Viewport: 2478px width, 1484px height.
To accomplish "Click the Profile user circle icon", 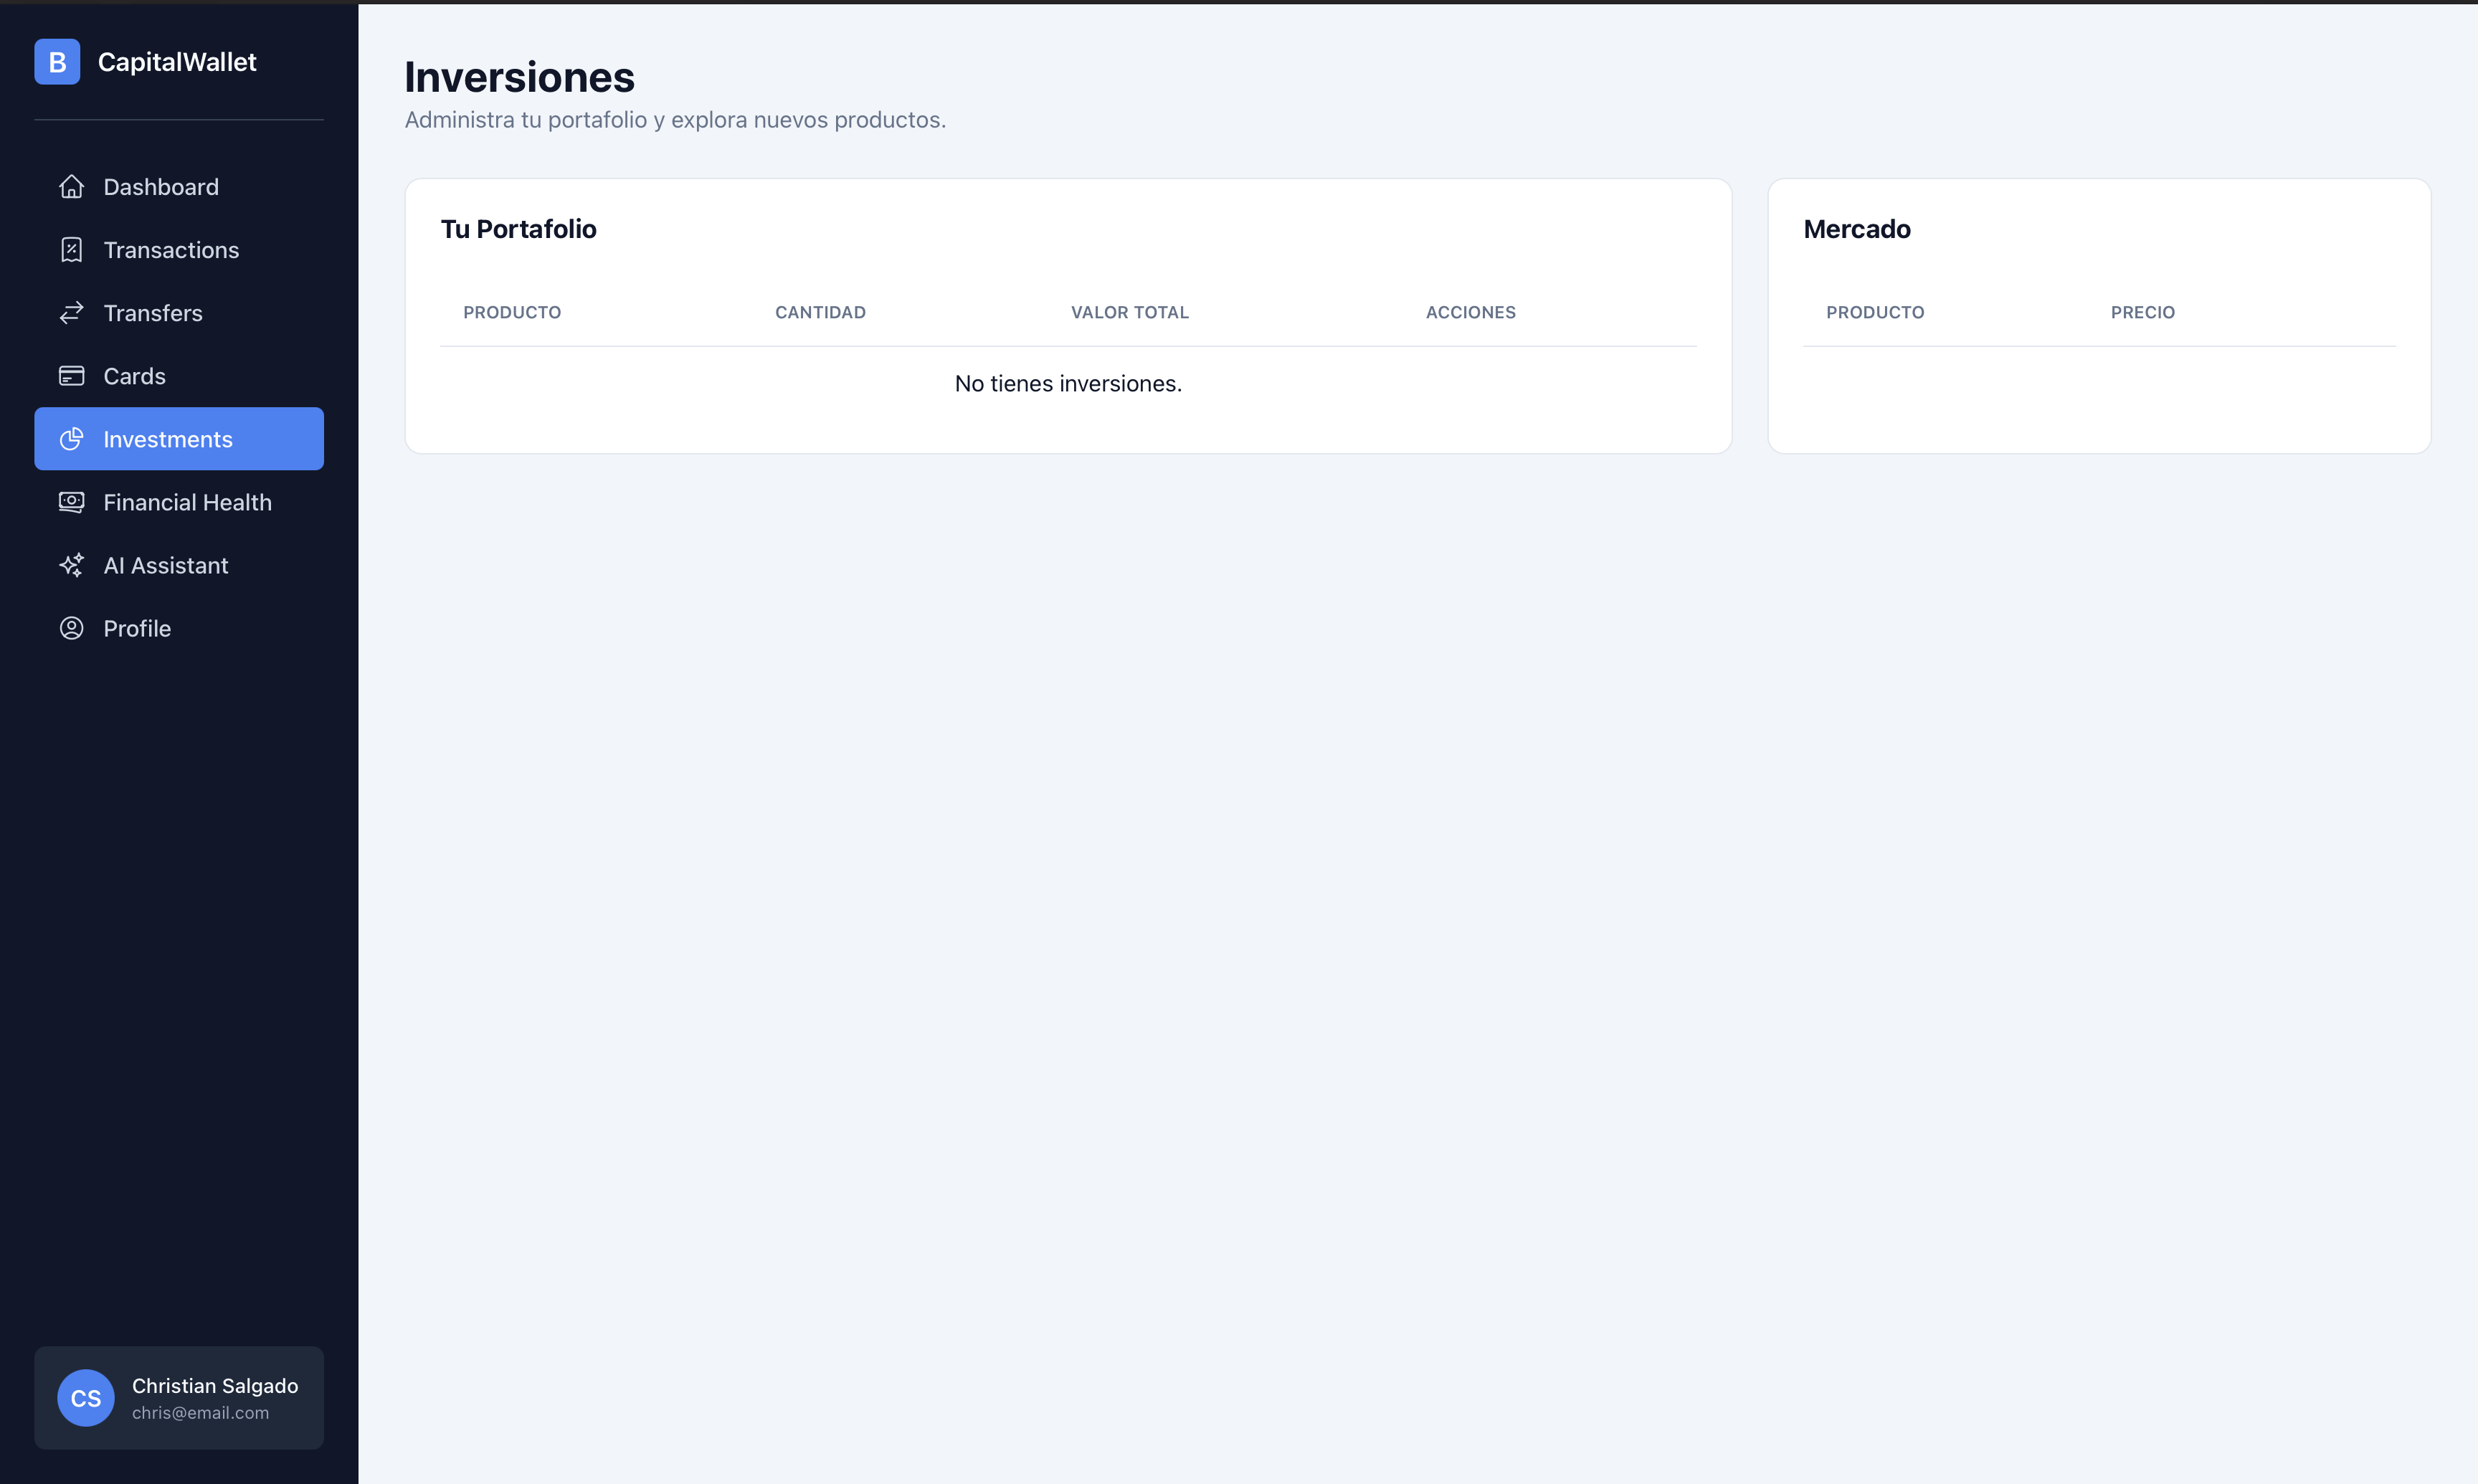I will pos(71,628).
